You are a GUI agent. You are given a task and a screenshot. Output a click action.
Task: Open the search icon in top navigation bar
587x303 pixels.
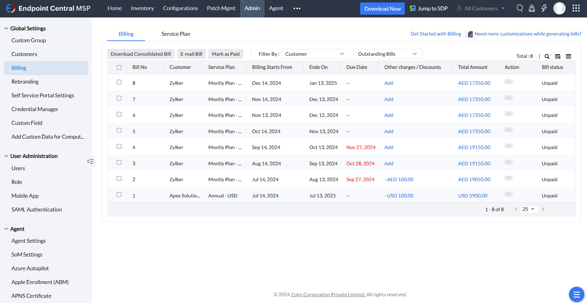click(519, 8)
